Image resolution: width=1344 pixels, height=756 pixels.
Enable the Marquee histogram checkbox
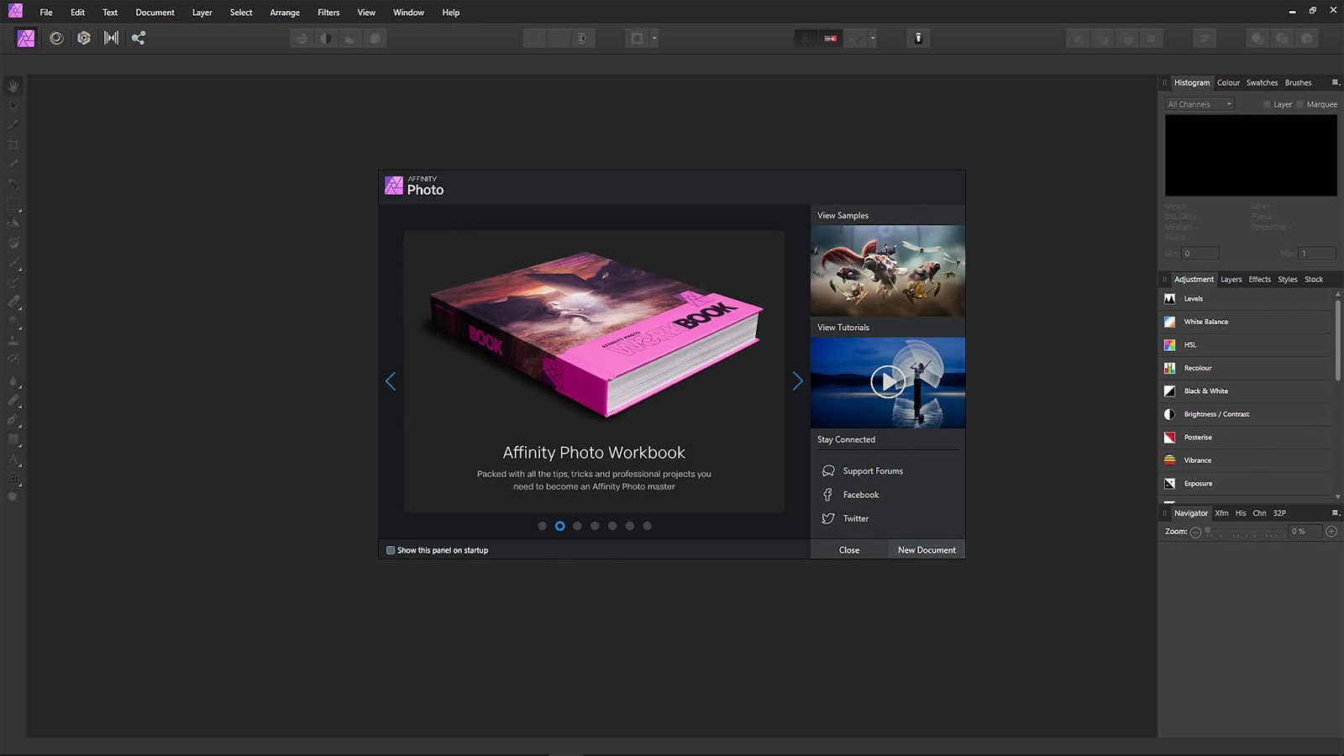point(1299,104)
